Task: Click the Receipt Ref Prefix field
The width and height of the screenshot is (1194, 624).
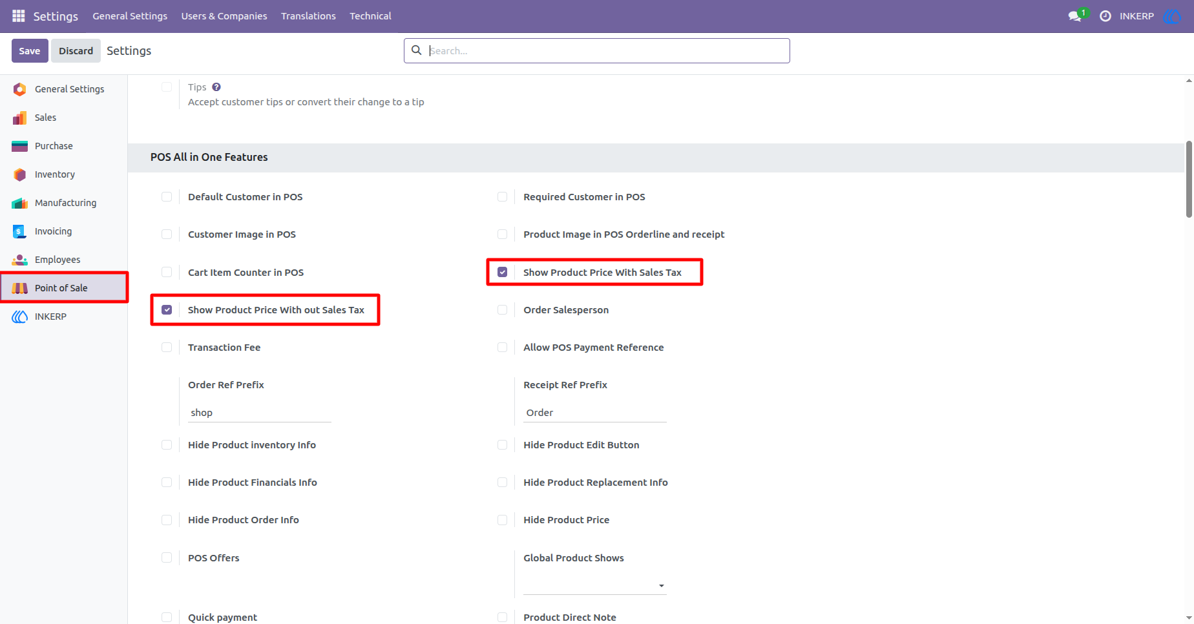Action: (x=594, y=413)
